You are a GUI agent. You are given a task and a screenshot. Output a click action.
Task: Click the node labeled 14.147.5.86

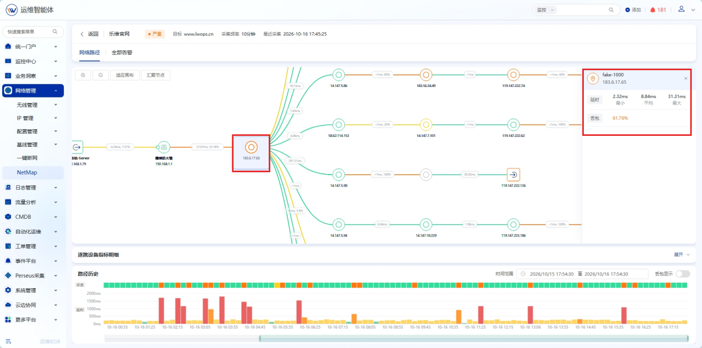(x=338, y=75)
